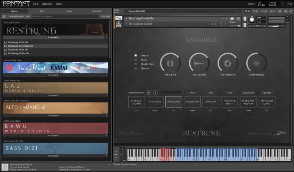Click the camera snapshot icon
Image resolution: width=294 pixels, height=172 pixels.
point(232,19)
